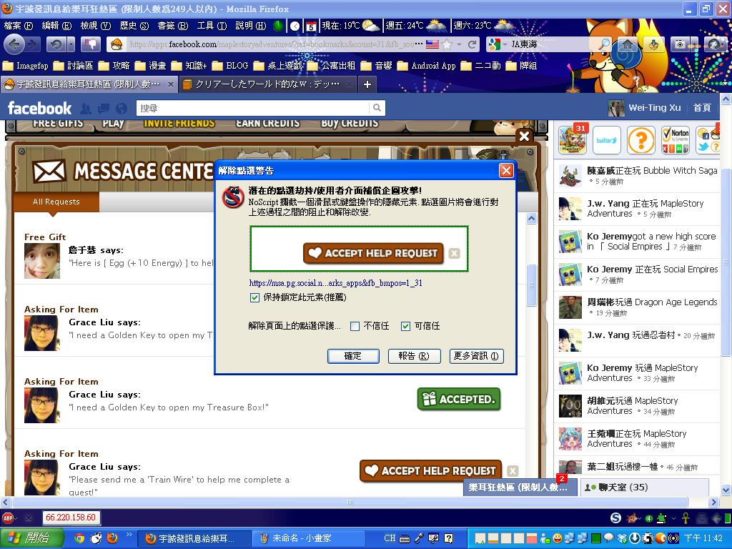Screen dimensions: 732x549
Task: Expand quick launch overflow chevron
Action: (x=129, y=535)
